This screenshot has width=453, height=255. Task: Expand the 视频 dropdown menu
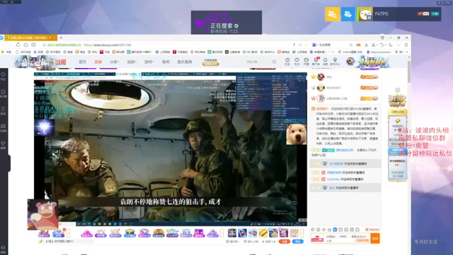[x=132, y=62]
